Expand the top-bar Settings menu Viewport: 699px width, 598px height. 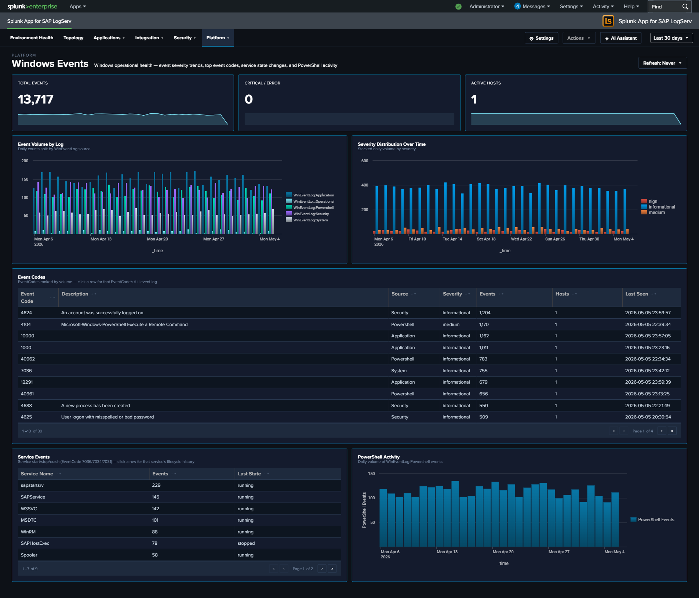tap(571, 7)
